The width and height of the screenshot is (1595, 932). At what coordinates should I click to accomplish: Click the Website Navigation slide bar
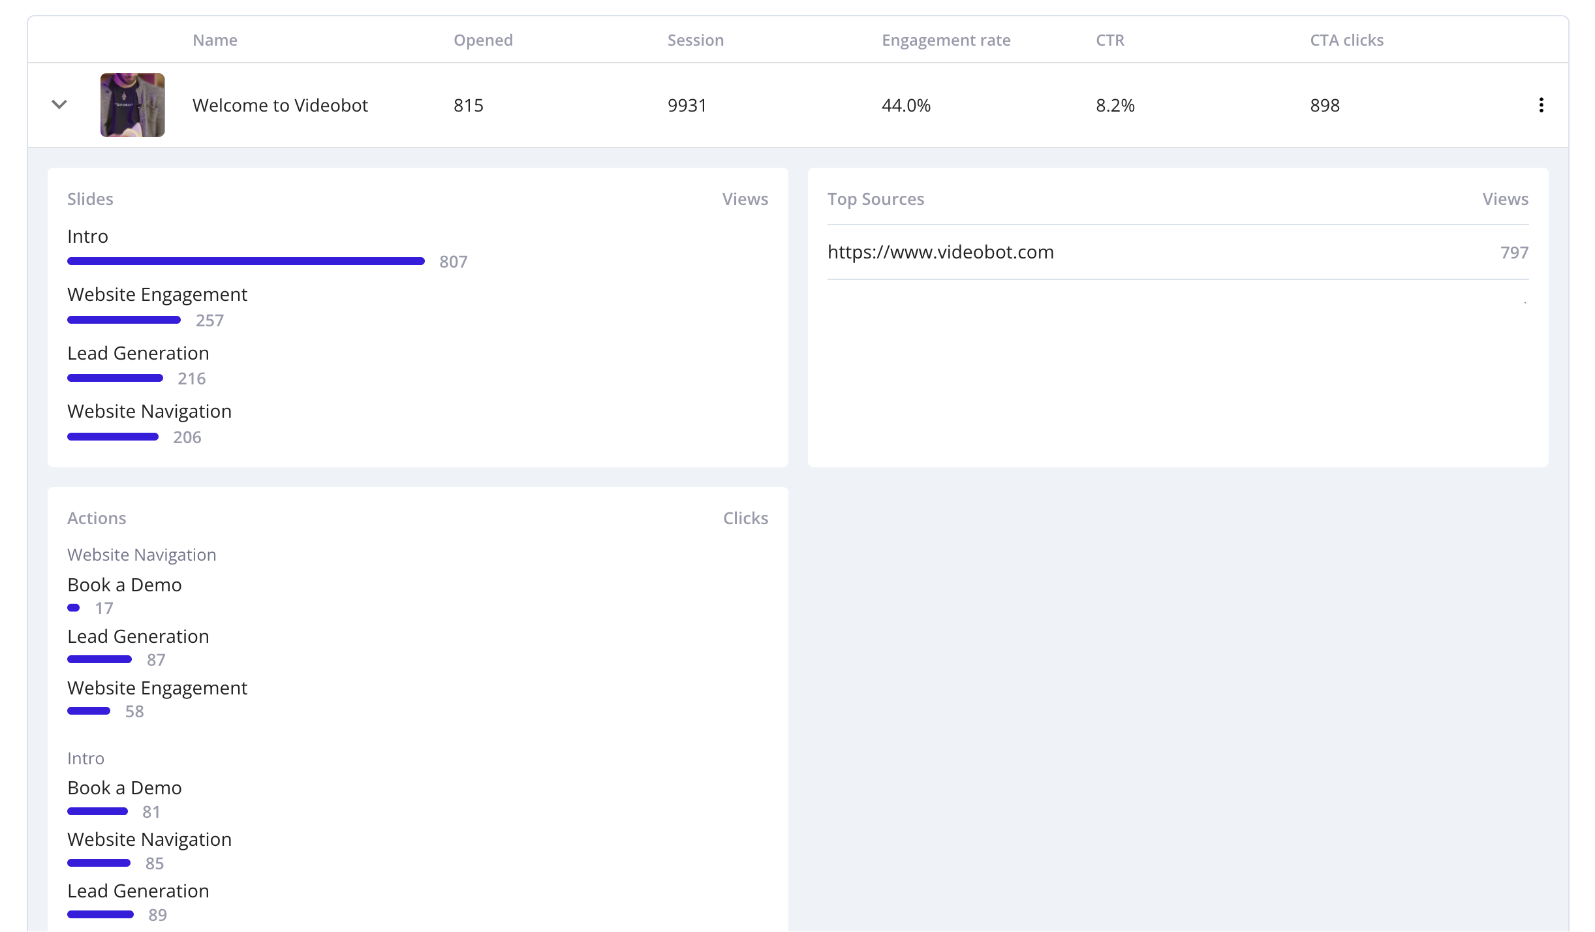click(112, 436)
